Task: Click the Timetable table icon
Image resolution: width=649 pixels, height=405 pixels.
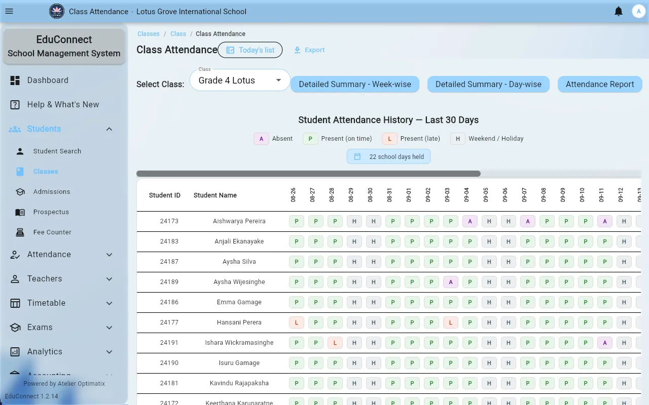Action: [15, 303]
